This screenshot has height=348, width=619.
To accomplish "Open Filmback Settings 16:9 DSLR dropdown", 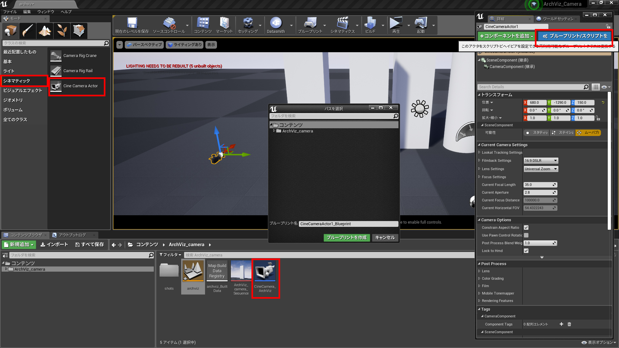I will tap(541, 160).
